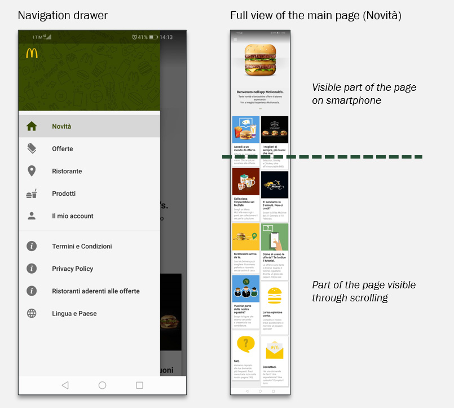Open the McCafé cups collection tile
454x408 pixels.
tap(245, 182)
